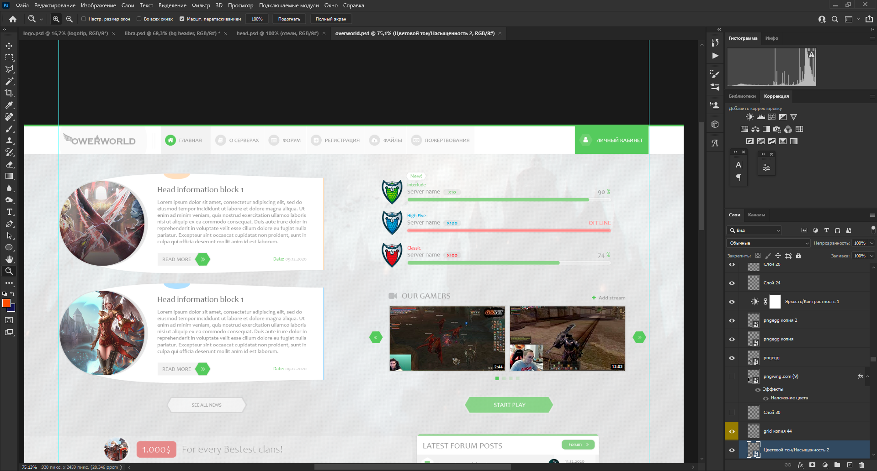Screen dimensions: 877x471
Task: Delete layer with trash icon
Action: click(x=861, y=465)
